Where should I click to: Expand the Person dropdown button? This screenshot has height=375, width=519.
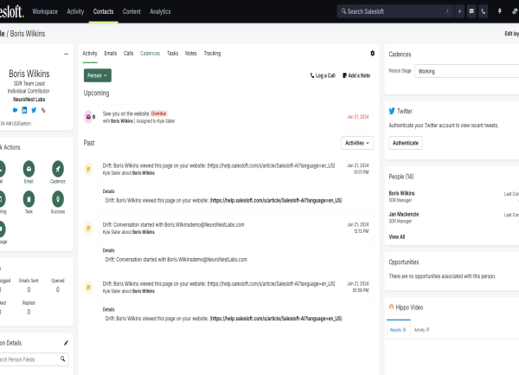pyautogui.click(x=98, y=75)
